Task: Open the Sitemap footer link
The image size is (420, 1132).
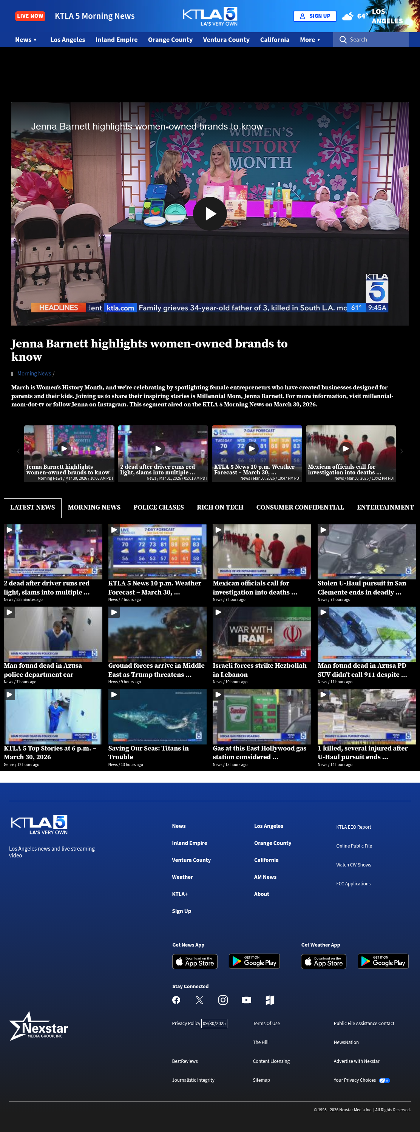Action: [261, 1080]
